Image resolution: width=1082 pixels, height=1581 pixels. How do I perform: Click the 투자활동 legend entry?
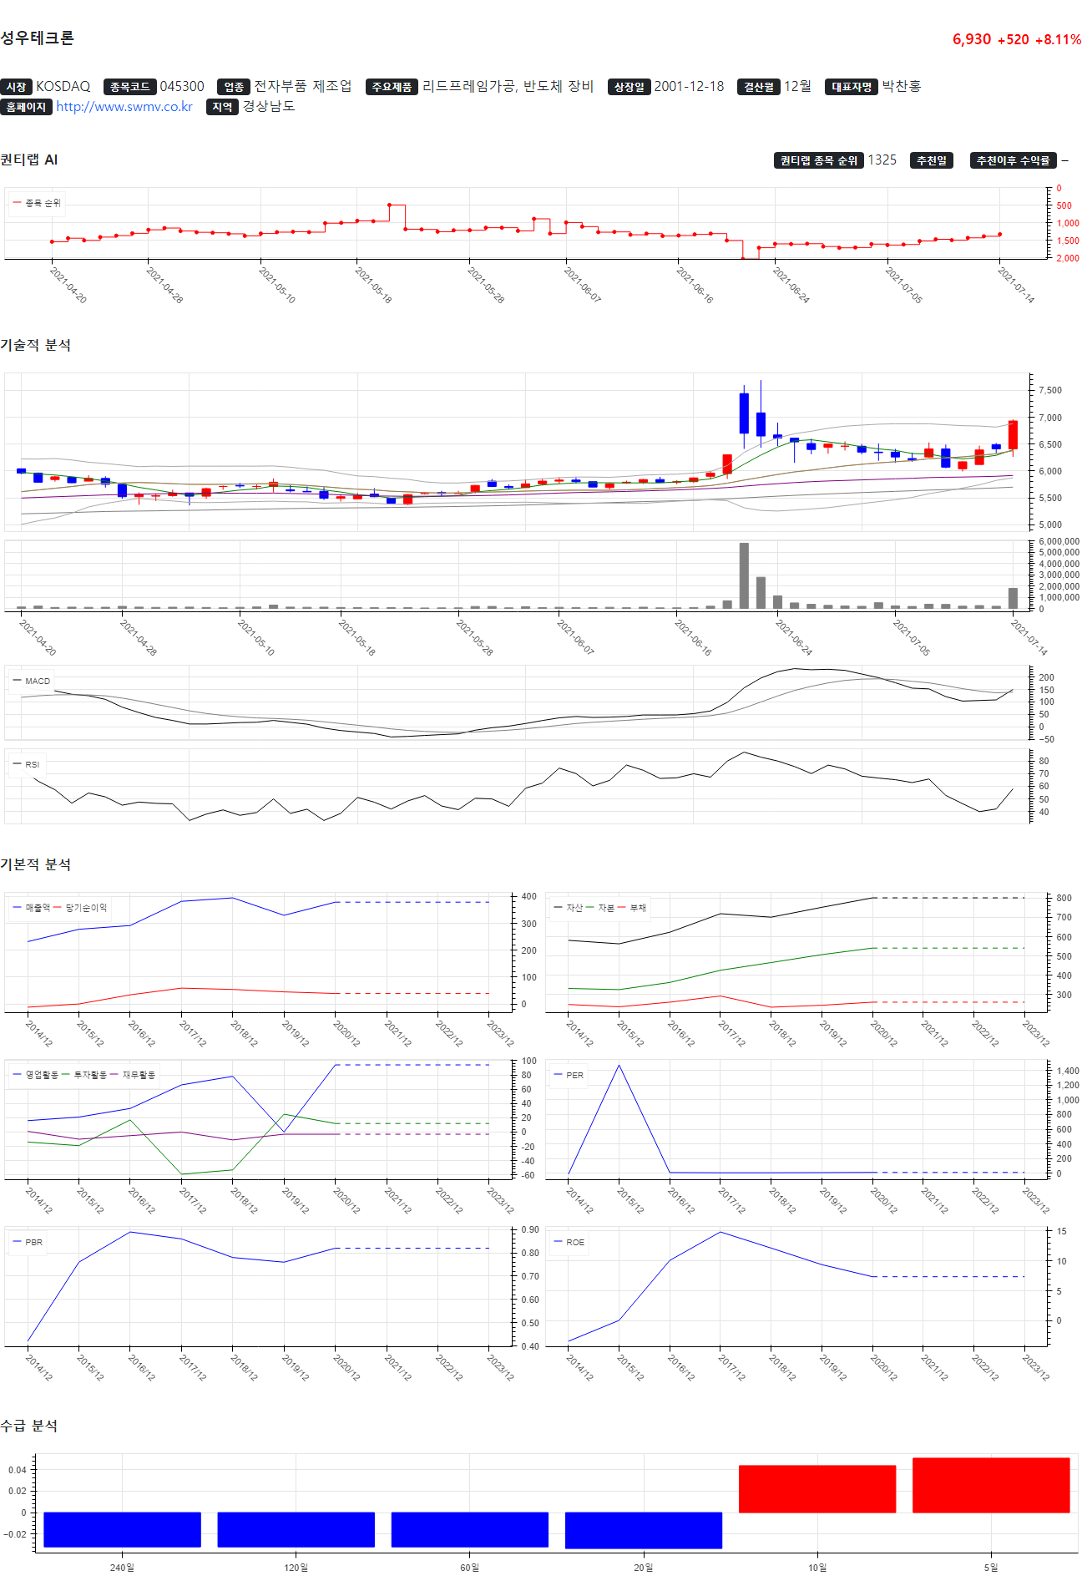[84, 1075]
